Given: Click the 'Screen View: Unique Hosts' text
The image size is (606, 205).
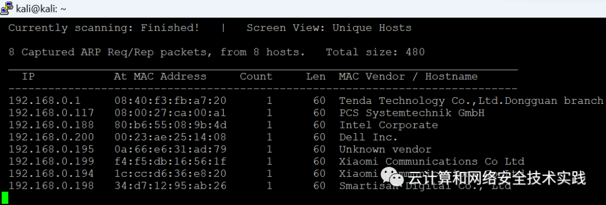Looking at the screenshot, I should pos(329,28).
